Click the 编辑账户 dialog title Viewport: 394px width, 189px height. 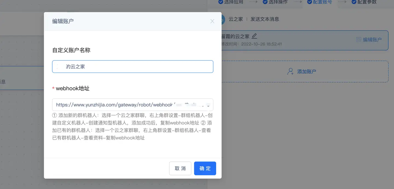click(x=63, y=21)
